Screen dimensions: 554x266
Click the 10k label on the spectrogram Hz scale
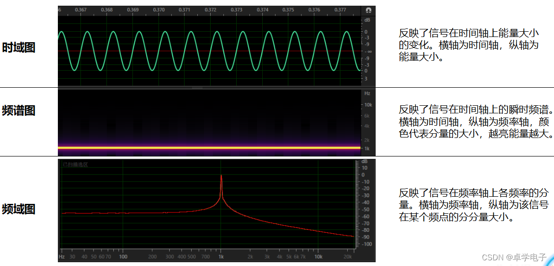click(x=368, y=105)
